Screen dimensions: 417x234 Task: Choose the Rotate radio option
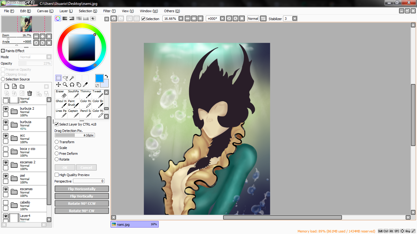coord(56,159)
